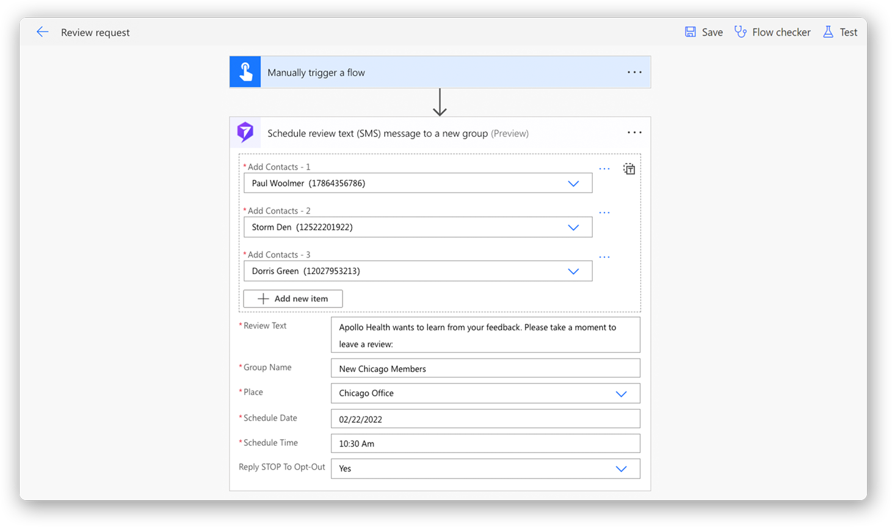Screen dimensions: 892x527
Task: Click the Reply STOP To Opt-Out label
Action: 281,467
